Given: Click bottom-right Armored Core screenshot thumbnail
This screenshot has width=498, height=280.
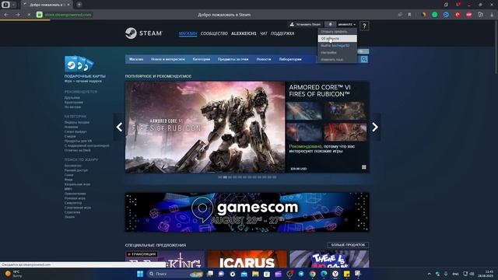Looking at the screenshot, I should [x=345, y=132].
